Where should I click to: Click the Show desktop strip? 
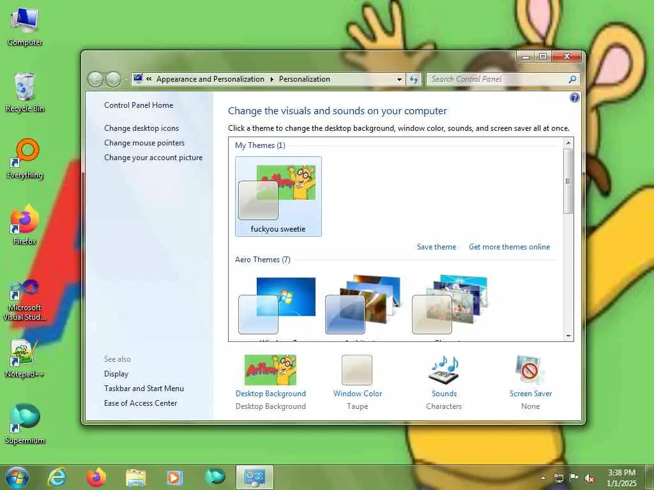pyautogui.click(x=650, y=477)
